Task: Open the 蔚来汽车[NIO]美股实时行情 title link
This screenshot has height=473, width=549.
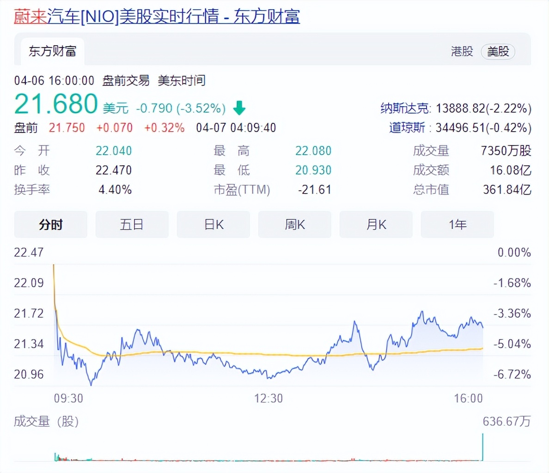Action: pyautogui.click(x=157, y=17)
